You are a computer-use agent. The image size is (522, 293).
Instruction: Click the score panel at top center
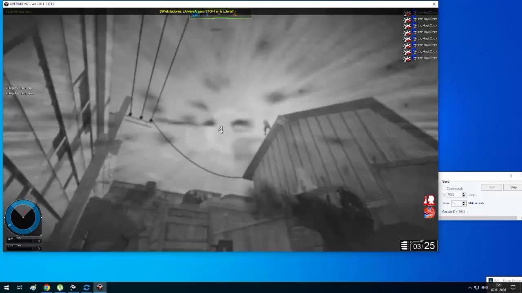pyautogui.click(x=221, y=15)
